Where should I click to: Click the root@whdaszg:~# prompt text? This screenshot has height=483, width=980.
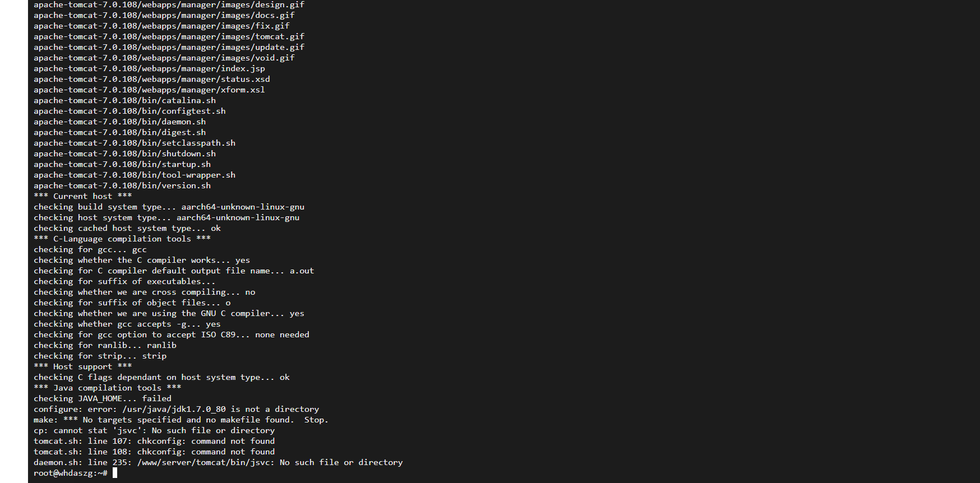click(x=71, y=473)
